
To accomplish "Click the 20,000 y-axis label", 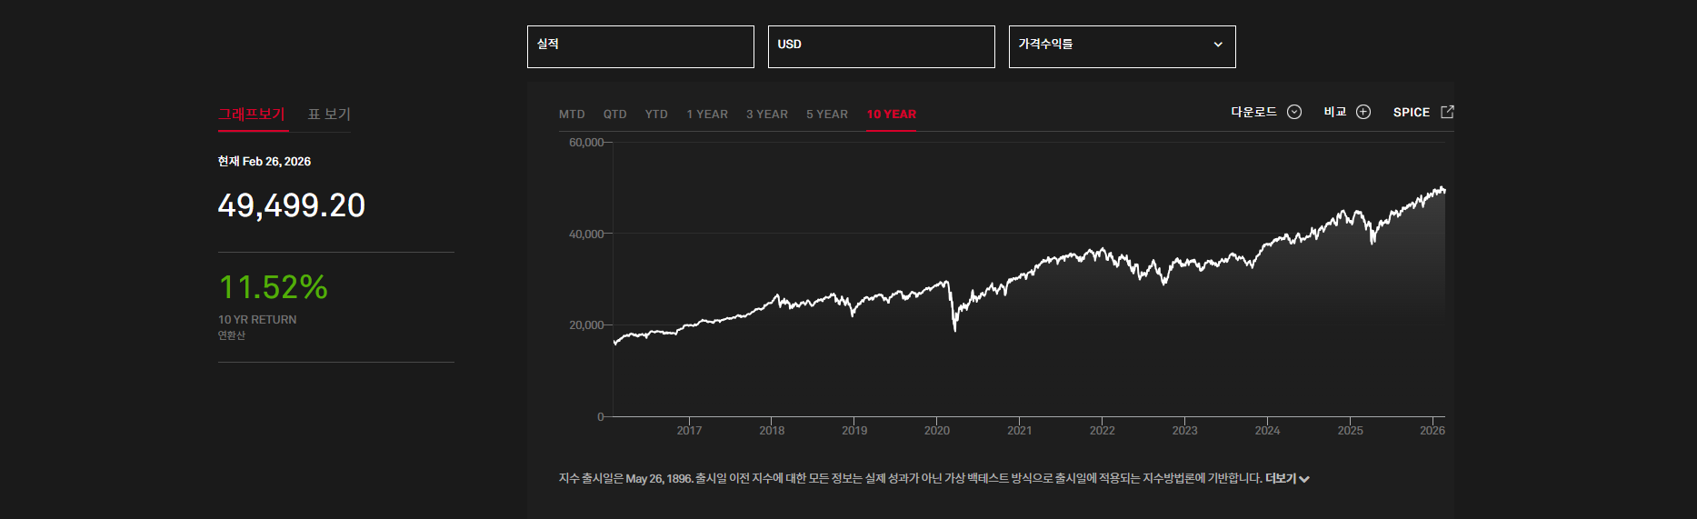I will click(586, 325).
